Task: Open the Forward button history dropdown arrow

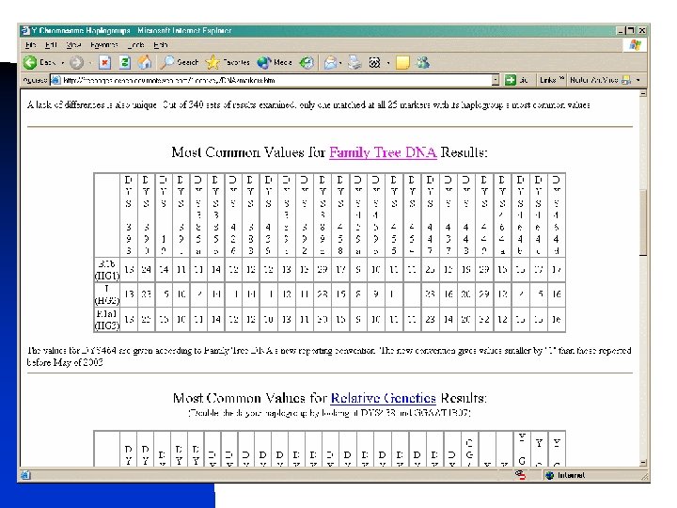Action: click(90, 63)
